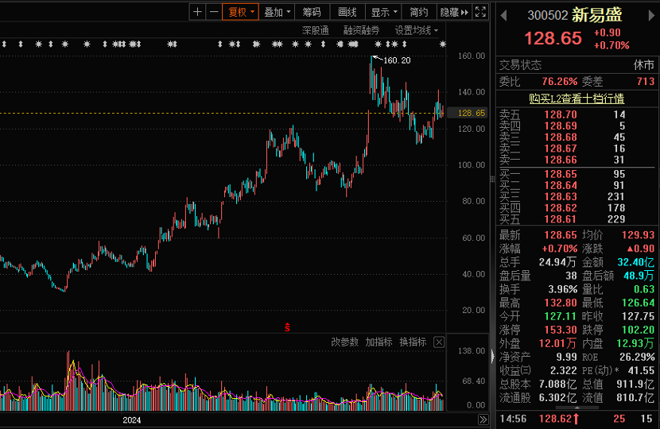Open the 复权 dropdown
The height and width of the screenshot is (429, 660).
(x=240, y=12)
